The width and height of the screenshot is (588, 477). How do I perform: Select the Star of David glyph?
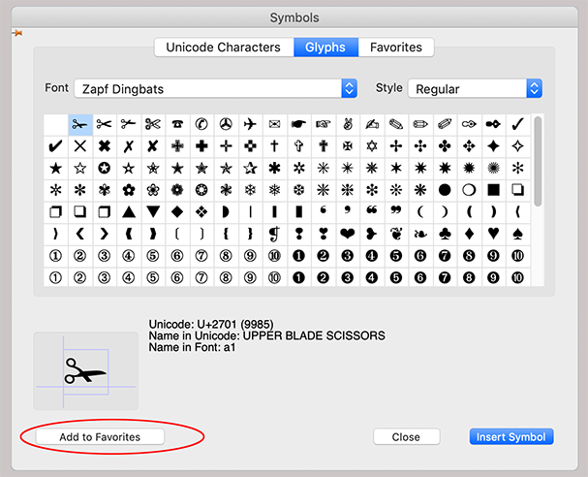(x=372, y=146)
